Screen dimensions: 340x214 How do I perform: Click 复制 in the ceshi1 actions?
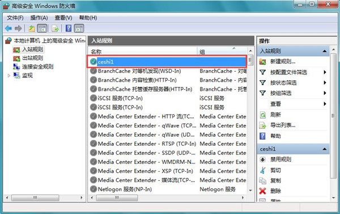275,181
